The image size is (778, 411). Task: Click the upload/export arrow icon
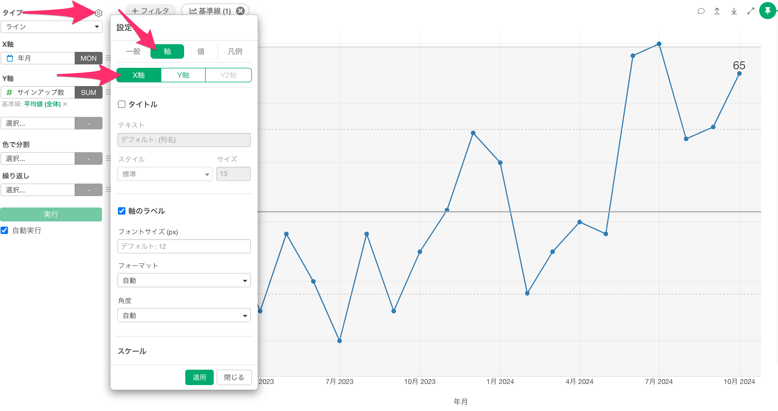click(717, 11)
